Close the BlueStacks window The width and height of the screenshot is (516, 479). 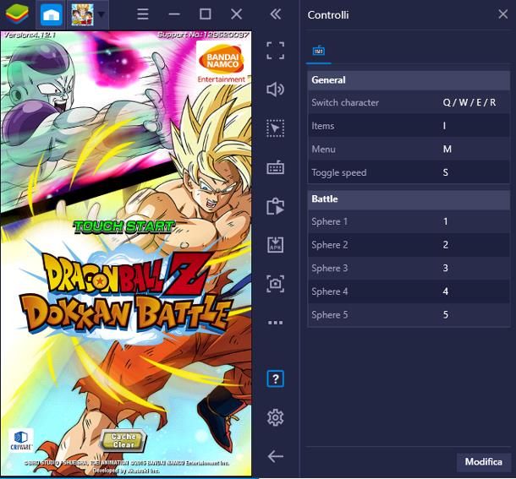[x=236, y=14]
